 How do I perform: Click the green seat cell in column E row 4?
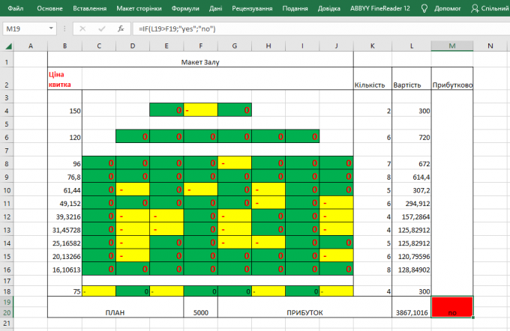click(166, 110)
